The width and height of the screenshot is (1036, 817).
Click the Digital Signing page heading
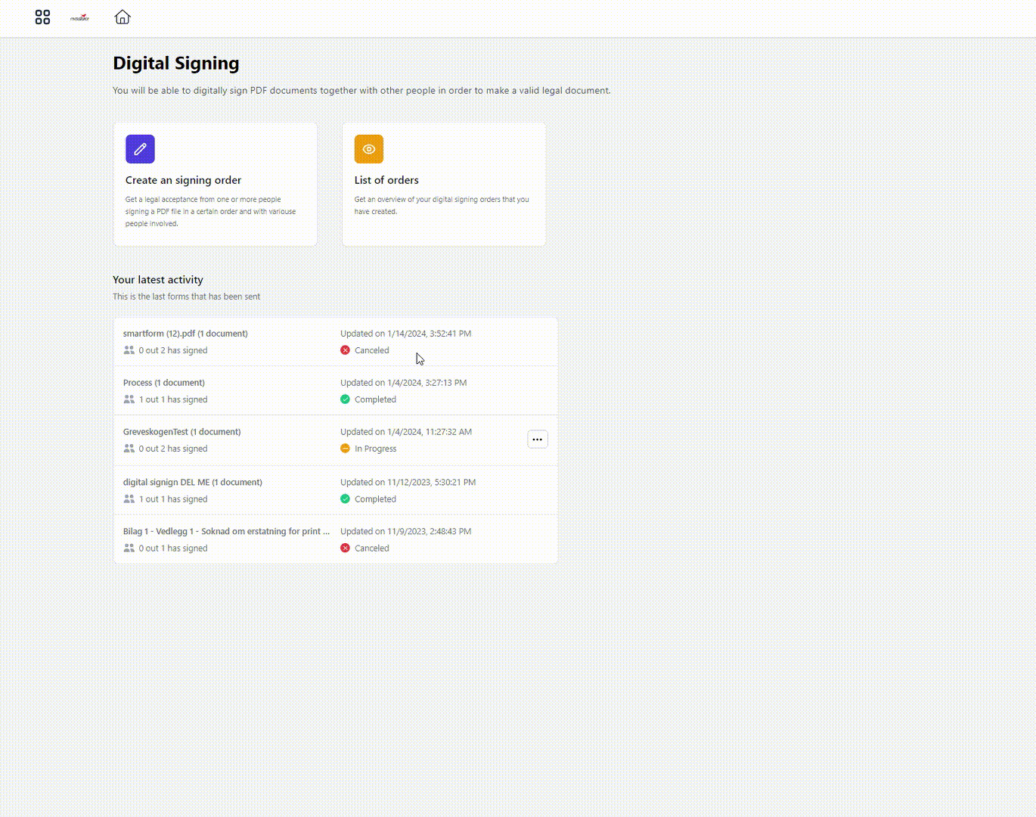point(176,64)
